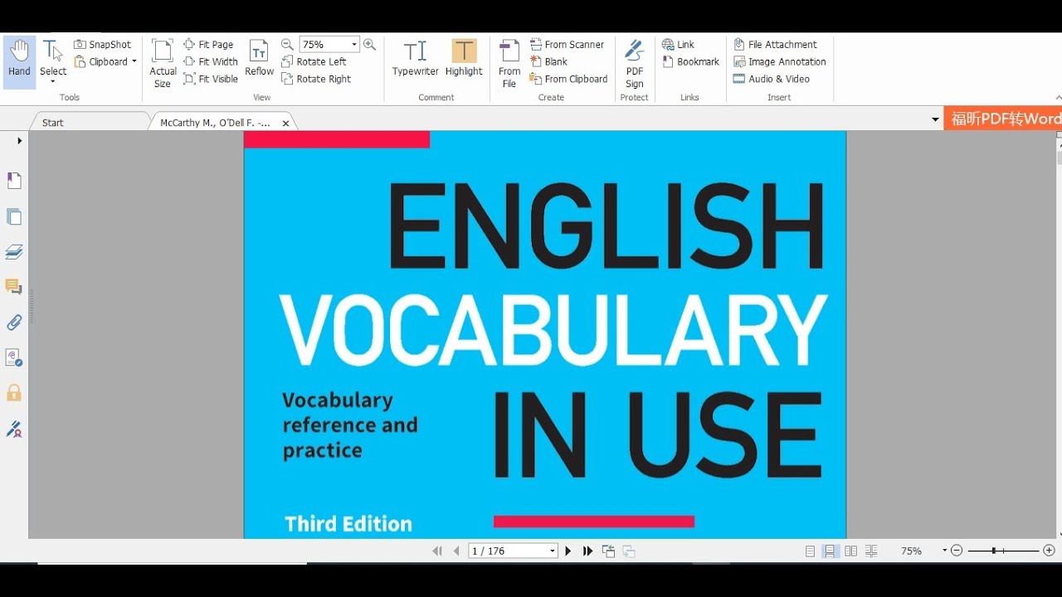Open the 75% zoom level combo box
Viewport: 1062px width, 597px height.
329,45
